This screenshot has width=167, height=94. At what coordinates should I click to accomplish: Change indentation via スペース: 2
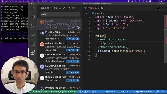click(x=110, y=92)
